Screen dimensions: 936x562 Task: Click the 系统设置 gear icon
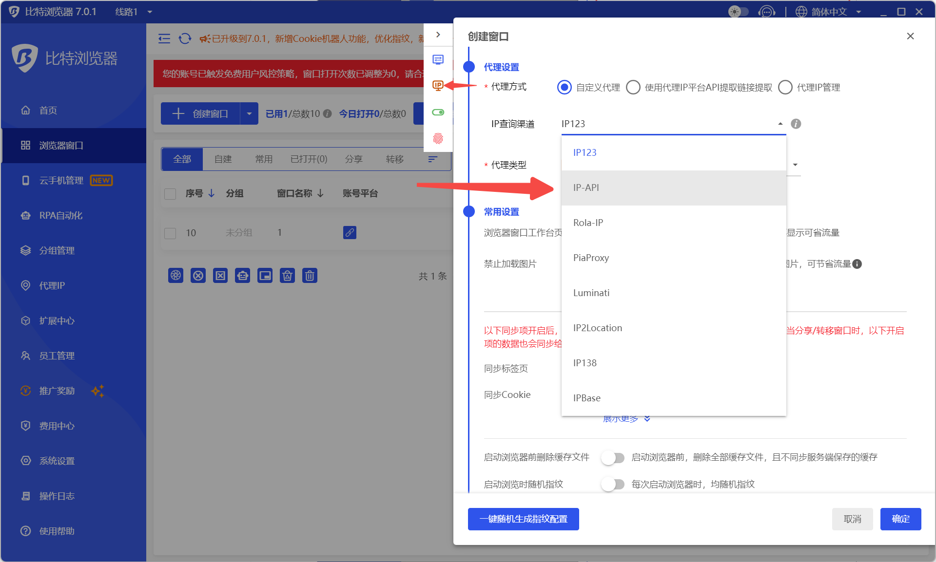tap(26, 461)
